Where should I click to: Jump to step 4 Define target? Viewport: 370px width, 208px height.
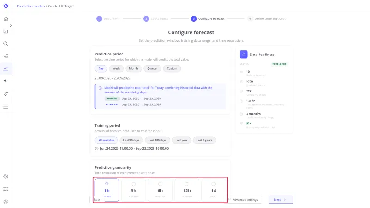tap(267, 18)
